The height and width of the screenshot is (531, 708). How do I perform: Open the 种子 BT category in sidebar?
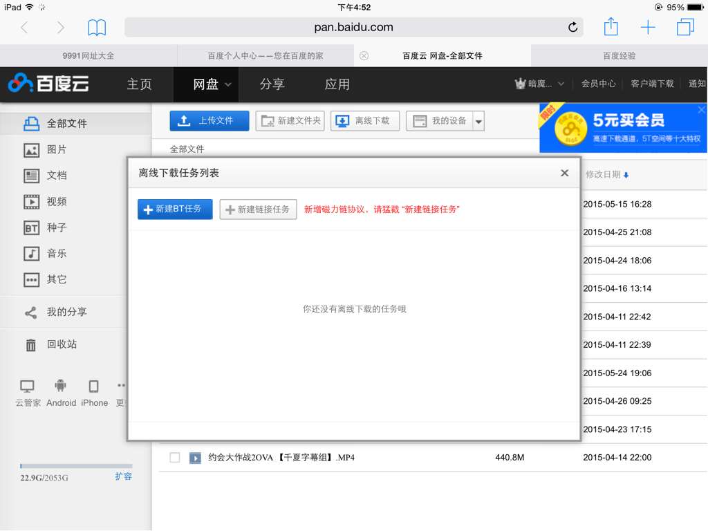(x=57, y=227)
